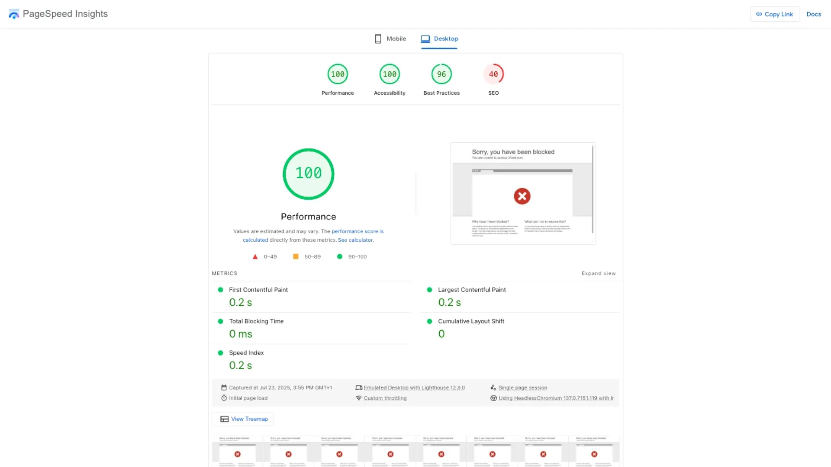This screenshot has width=831, height=467.
Task: Click the Speed Index metric label
Action: (246, 353)
